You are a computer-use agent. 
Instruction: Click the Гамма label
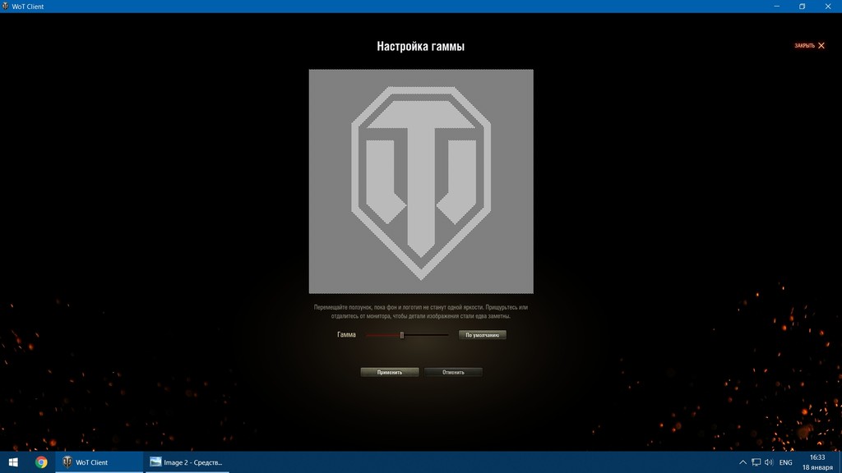[x=346, y=335]
